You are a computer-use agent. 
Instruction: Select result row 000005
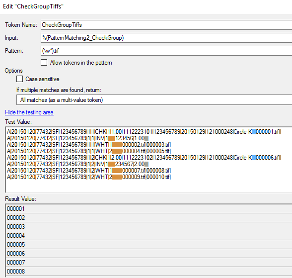(149, 245)
